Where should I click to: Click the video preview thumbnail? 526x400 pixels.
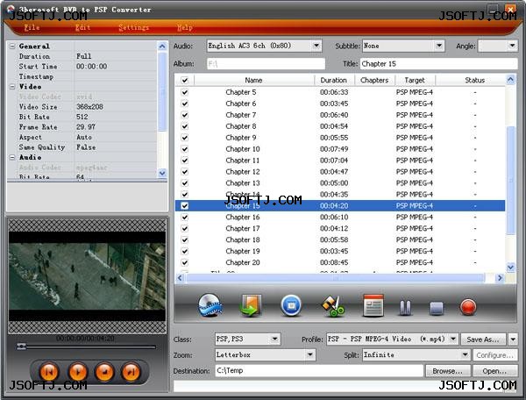pos(87,275)
